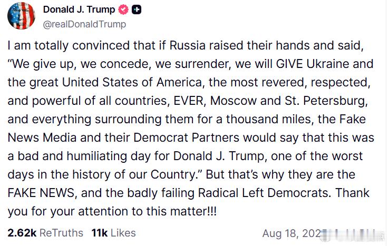
Task: Click the phrase "Radical Left Democrats"
Action: (x=264, y=193)
